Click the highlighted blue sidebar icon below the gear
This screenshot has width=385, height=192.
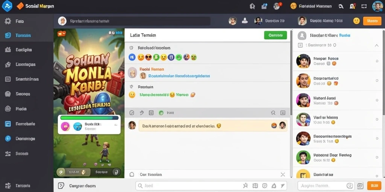[x=8, y=36]
